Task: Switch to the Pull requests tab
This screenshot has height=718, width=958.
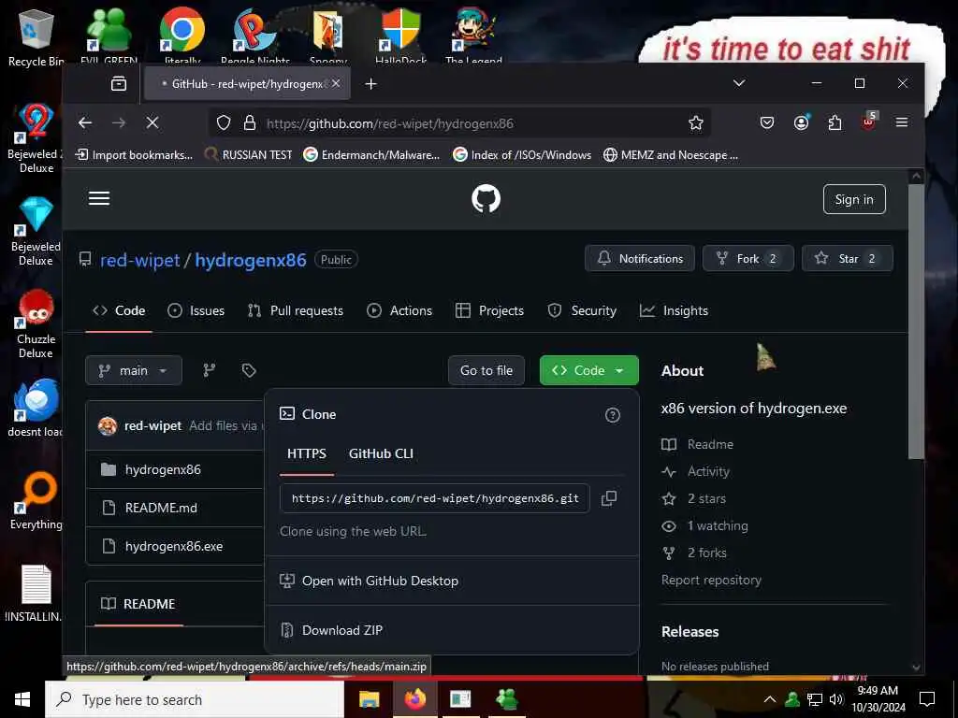Action: coord(295,310)
